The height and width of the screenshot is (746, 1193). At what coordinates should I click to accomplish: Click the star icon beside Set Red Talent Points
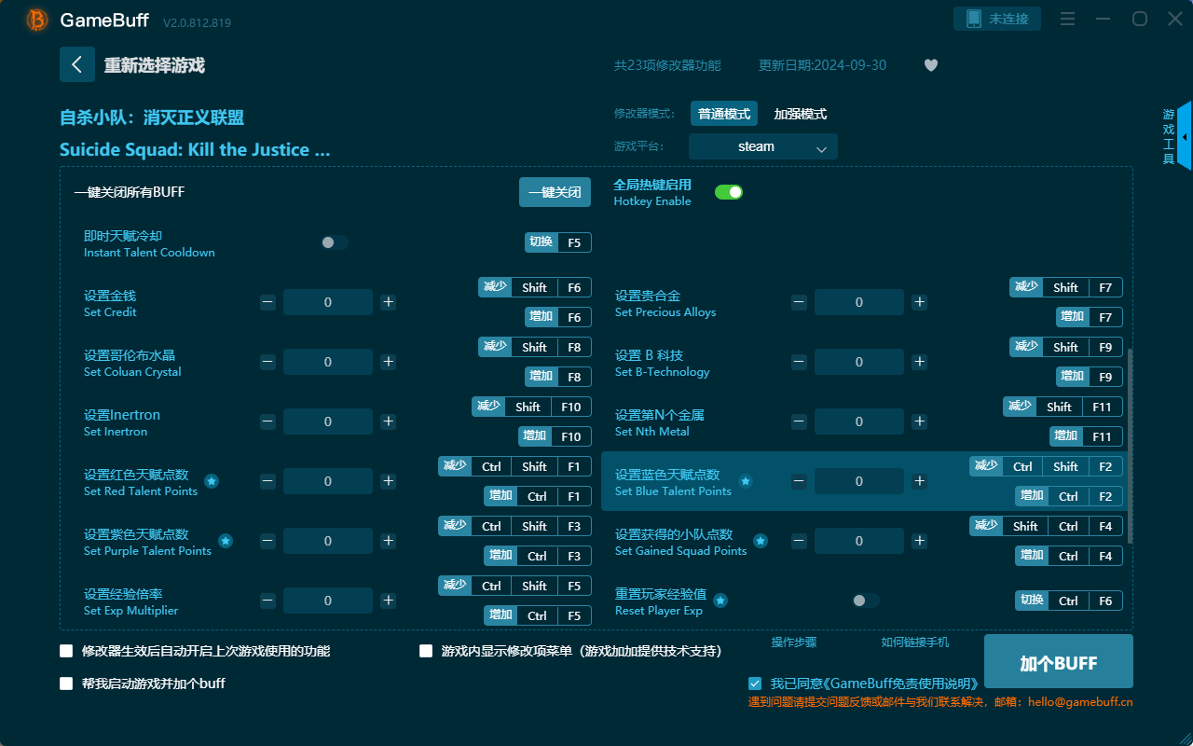(x=212, y=481)
